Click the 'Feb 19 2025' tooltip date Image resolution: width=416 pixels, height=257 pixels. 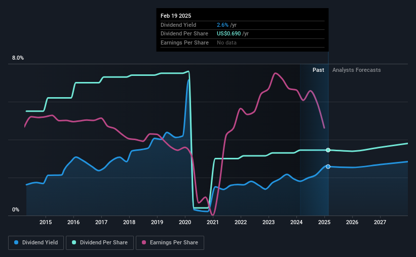point(176,16)
